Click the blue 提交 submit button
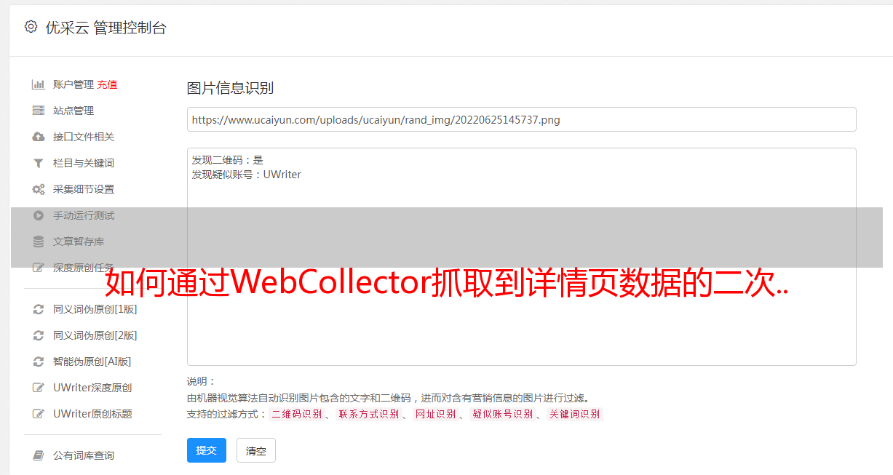Viewport: 893px width, 475px height. pos(207,450)
